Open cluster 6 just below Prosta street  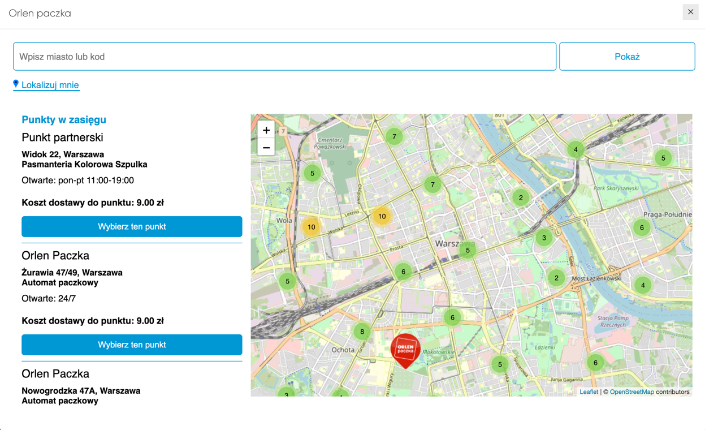click(x=403, y=272)
